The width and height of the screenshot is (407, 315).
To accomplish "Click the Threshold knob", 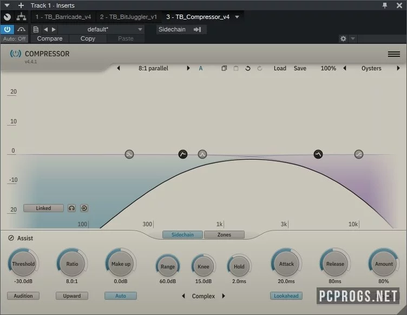I will 23,264.
